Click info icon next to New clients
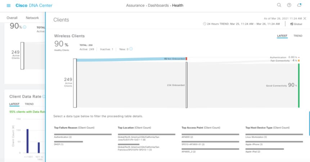The image size is (310, 162). coord(131,49)
